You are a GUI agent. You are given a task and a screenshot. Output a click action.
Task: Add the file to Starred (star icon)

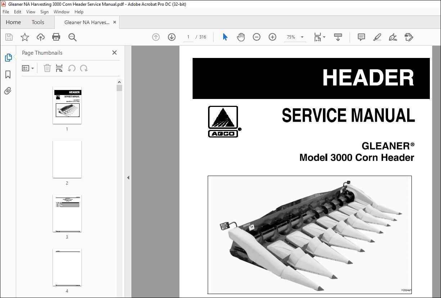tap(25, 37)
